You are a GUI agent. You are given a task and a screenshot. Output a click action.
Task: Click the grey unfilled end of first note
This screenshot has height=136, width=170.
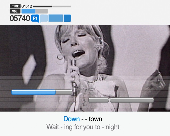point(64,92)
